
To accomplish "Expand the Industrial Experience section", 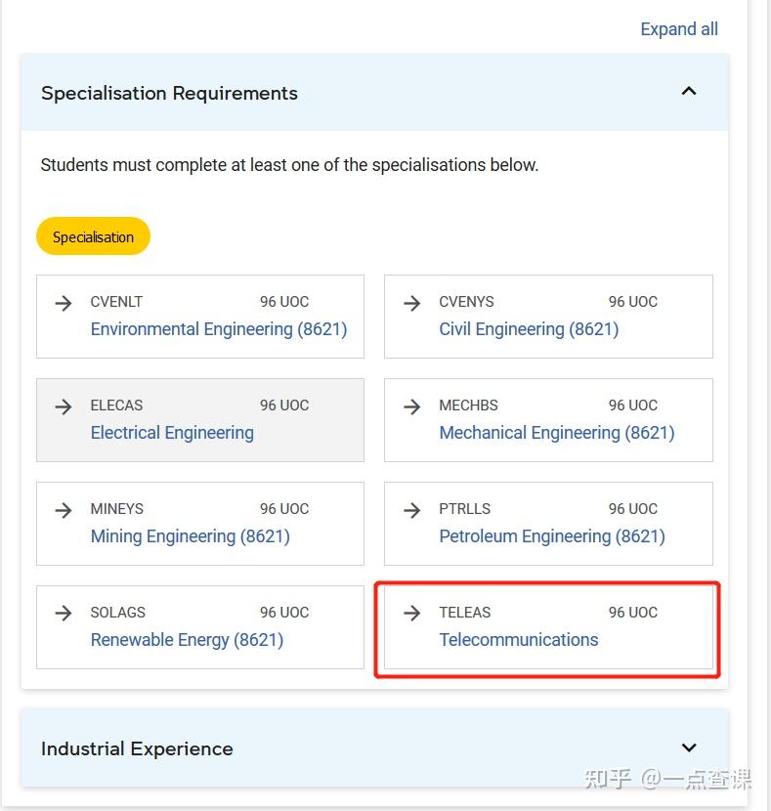I will (689, 748).
